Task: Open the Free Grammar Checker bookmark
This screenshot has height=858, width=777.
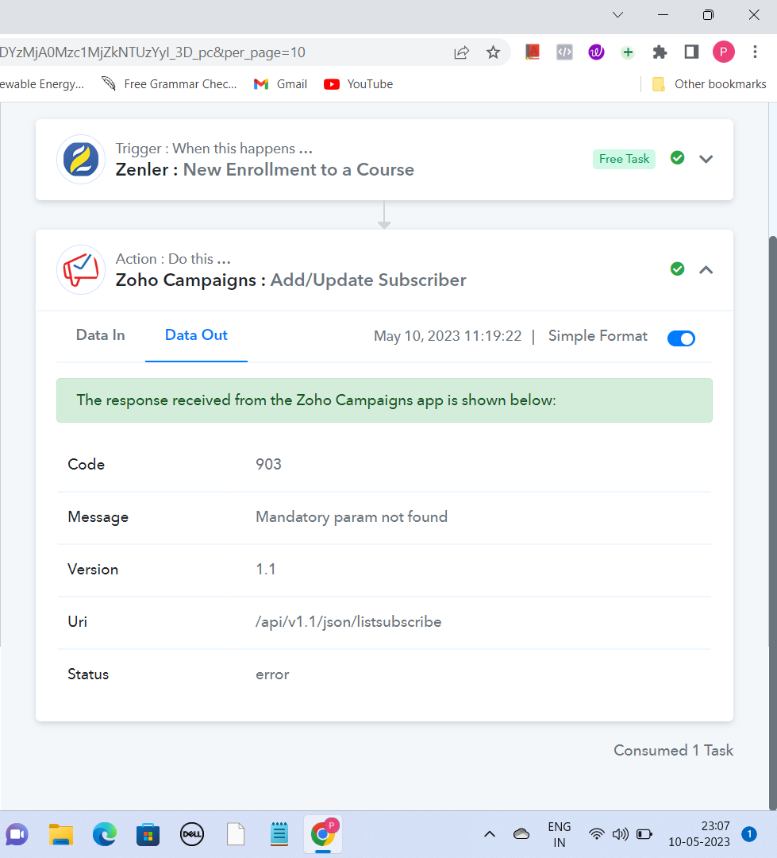Action: pos(170,84)
